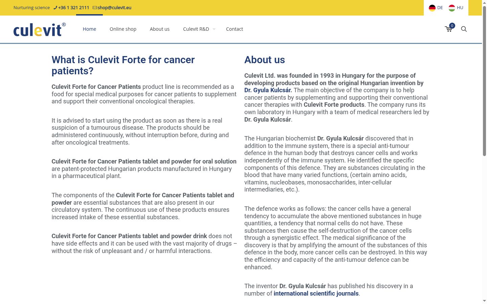The height and width of the screenshot is (304, 487).
Task: Click the scrollbar up arrow
Action: [x=484, y=3]
